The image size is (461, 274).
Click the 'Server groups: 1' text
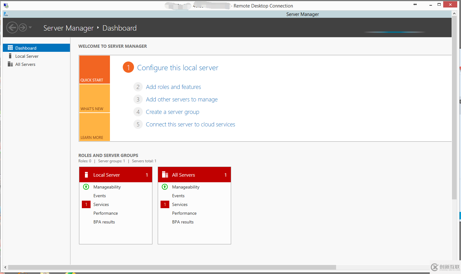112,161
